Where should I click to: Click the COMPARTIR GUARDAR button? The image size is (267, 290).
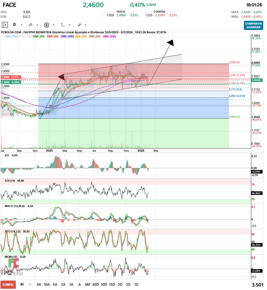253,25
